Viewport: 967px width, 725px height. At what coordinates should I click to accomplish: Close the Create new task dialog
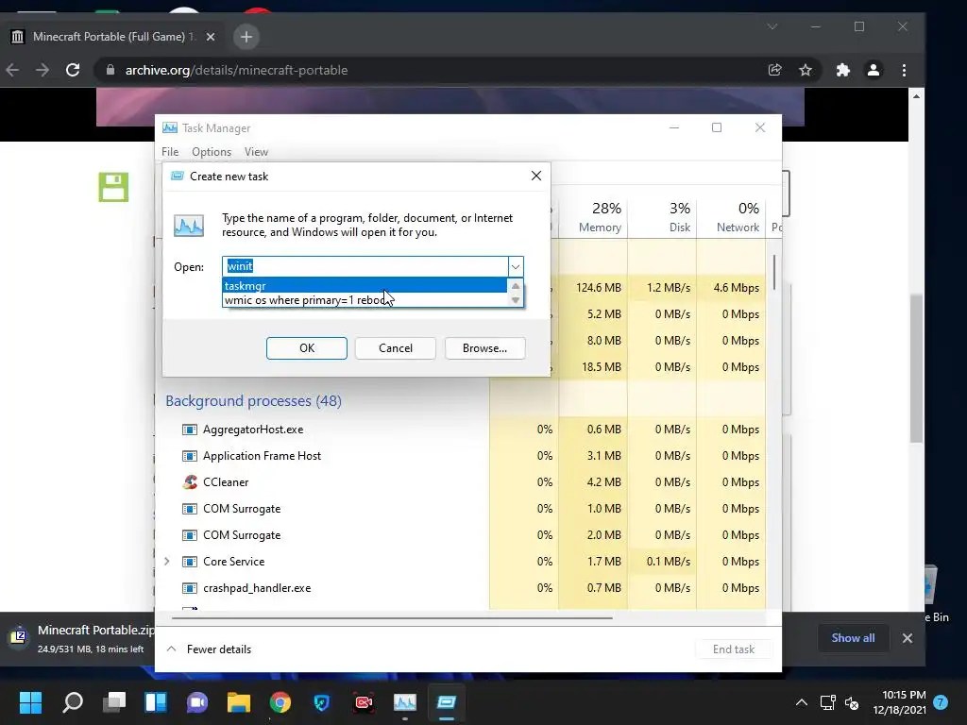click(x=536, y=176)
